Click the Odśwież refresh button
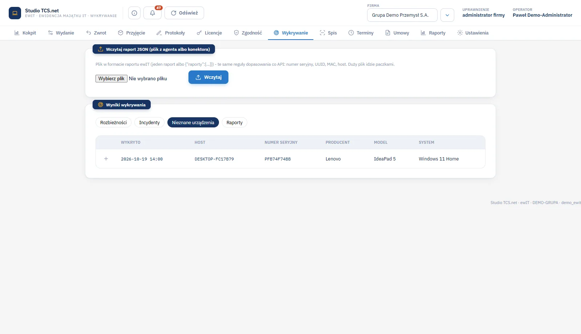581x334 pixels. (x=184, y=13)
